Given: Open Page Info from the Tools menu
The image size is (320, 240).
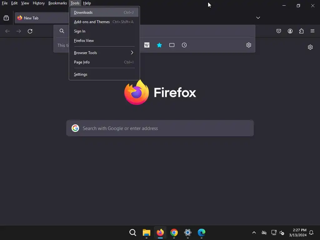Looking at the screenshot, I should (x=104, y=62).
